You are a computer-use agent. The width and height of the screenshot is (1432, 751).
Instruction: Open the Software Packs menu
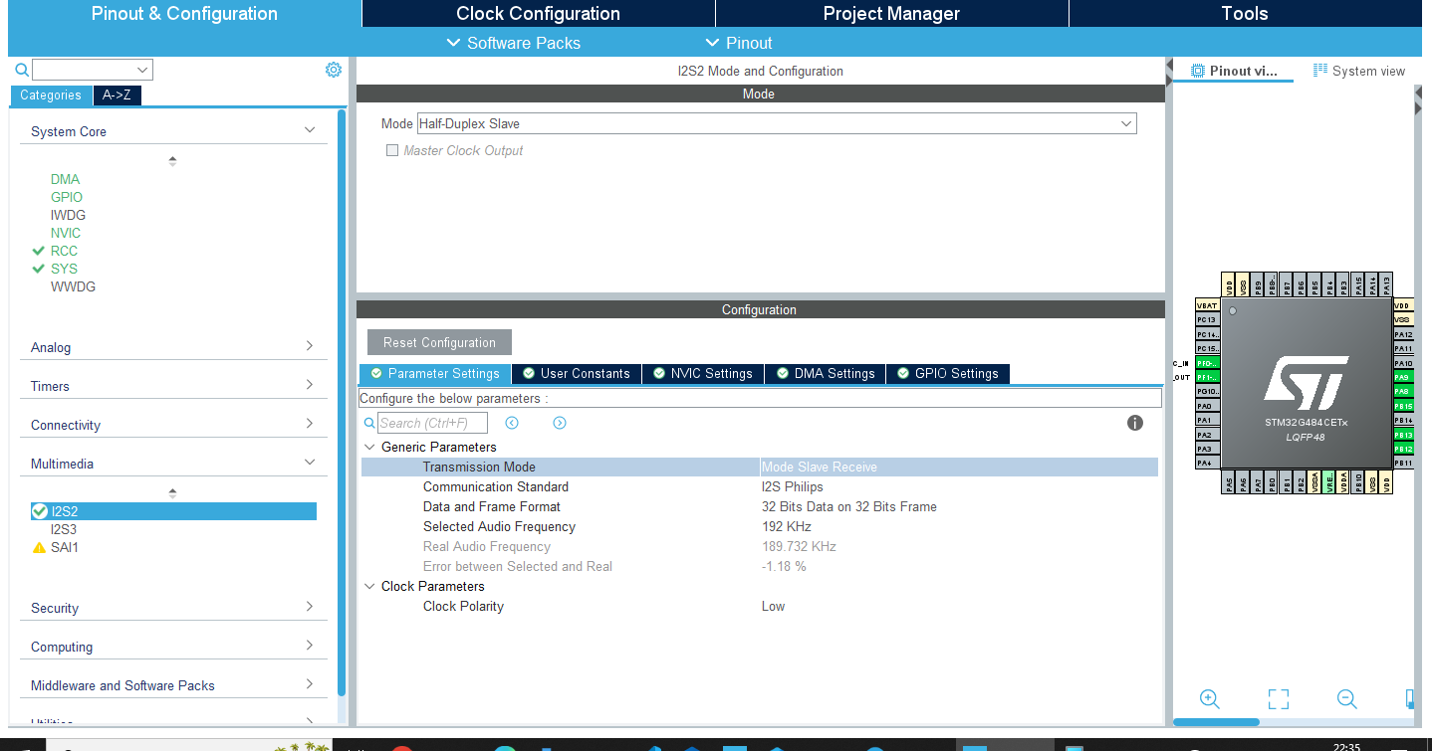[513, 43]
